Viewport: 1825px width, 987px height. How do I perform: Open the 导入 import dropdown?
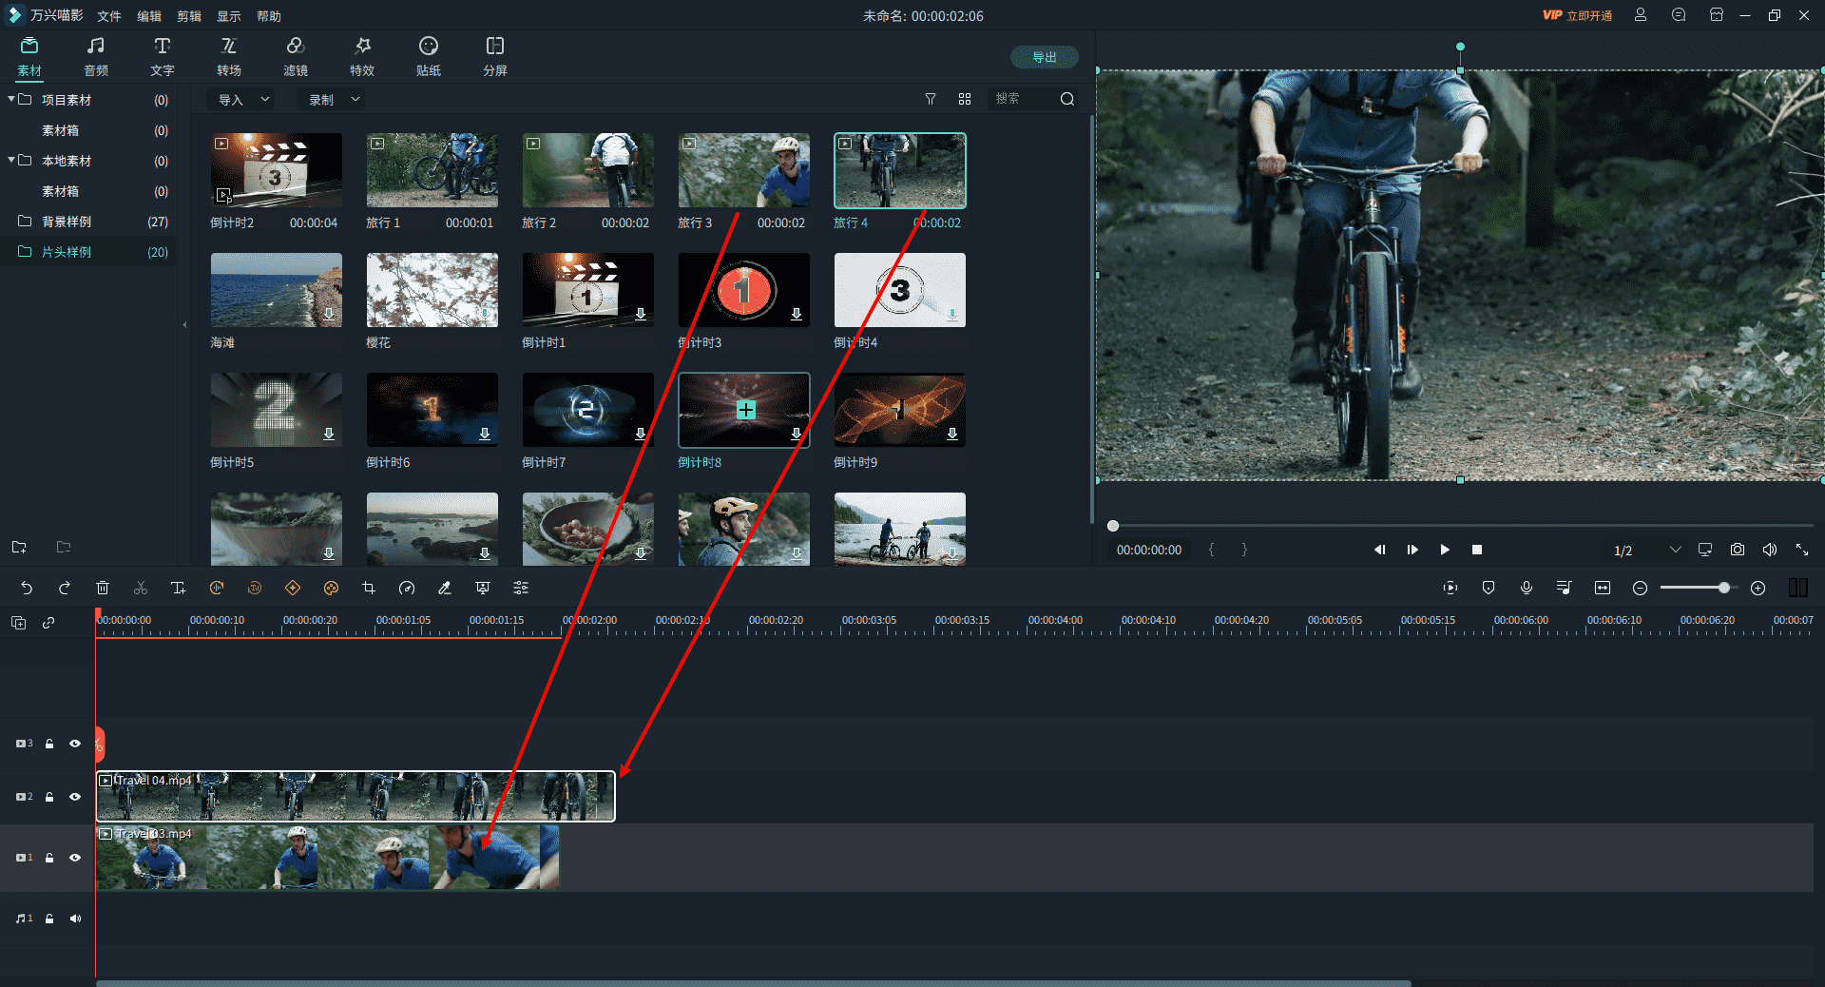243,100
